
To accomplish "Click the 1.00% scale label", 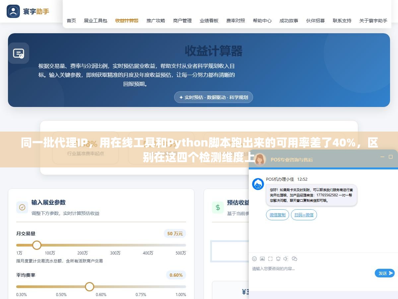I will pos(181,294).
